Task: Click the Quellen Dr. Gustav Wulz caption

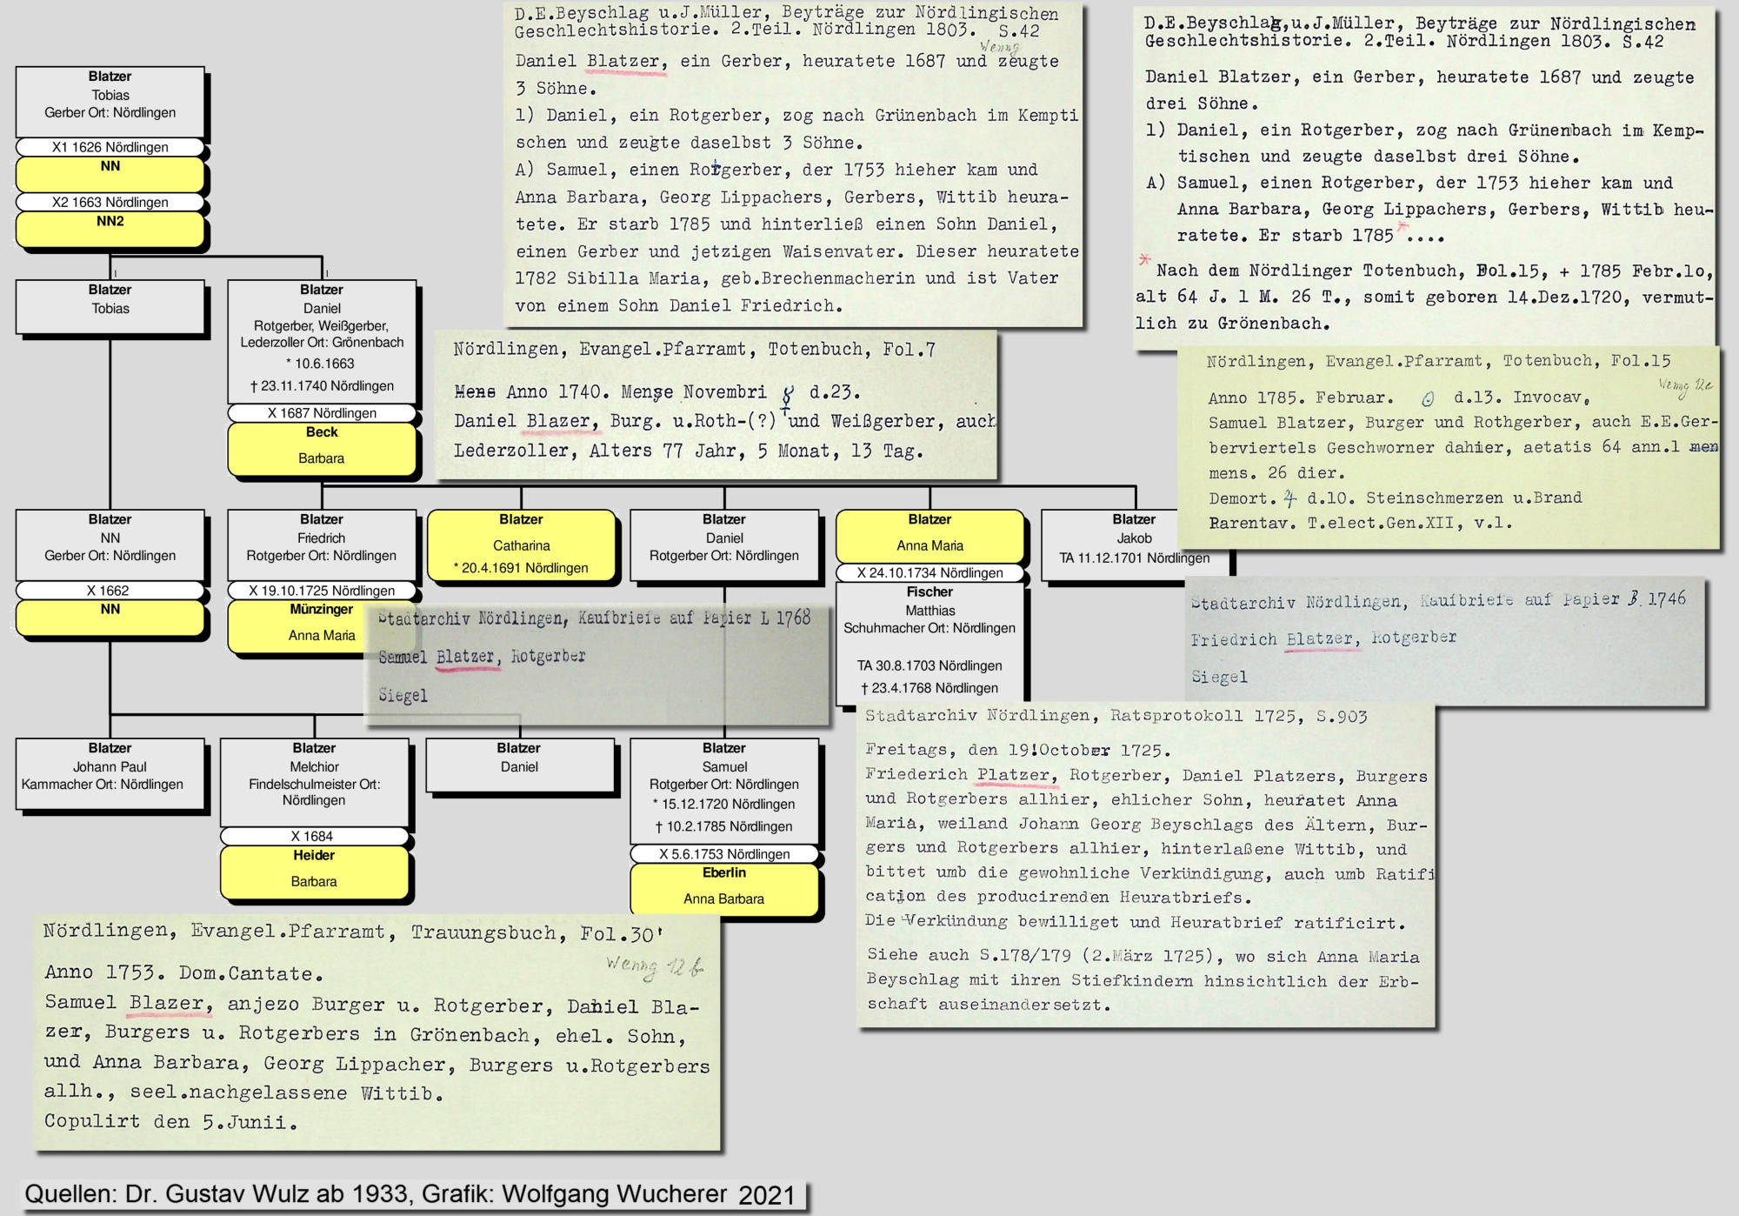Action: pos(410,1194)
